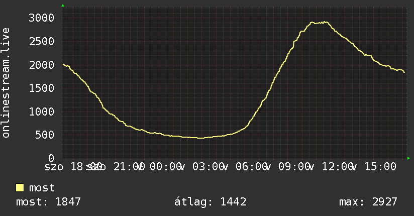Select the 'most' legend label
Screen dimensions: 414x216
tap(42, 188)
